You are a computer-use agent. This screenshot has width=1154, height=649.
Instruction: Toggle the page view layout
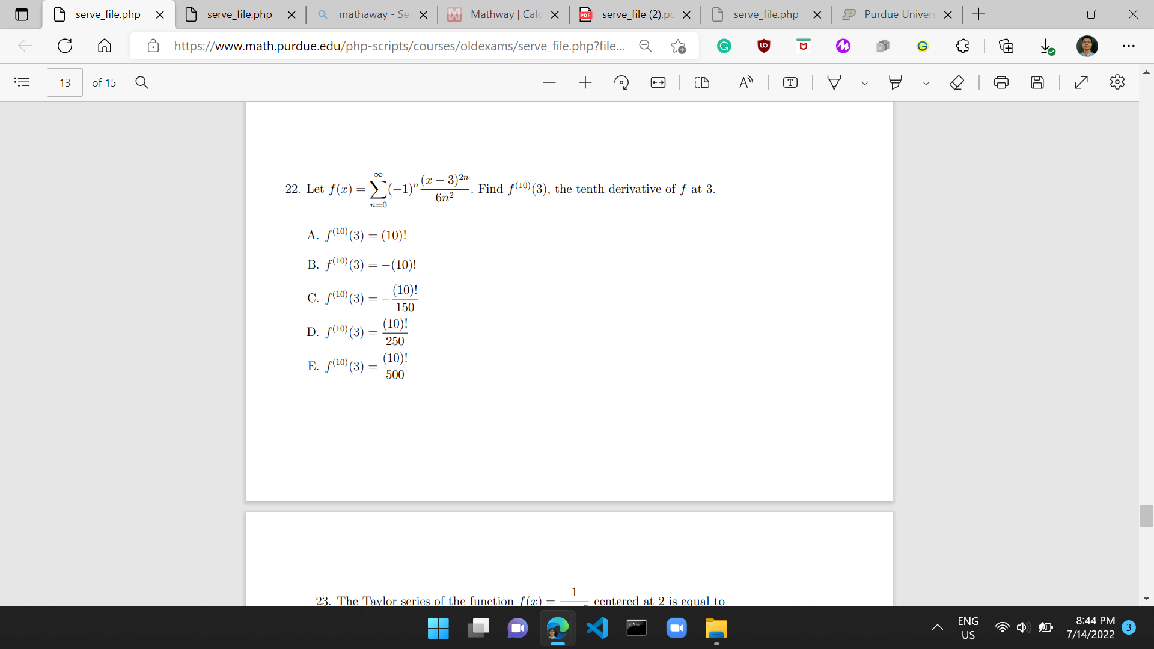[x=701, y=82]
